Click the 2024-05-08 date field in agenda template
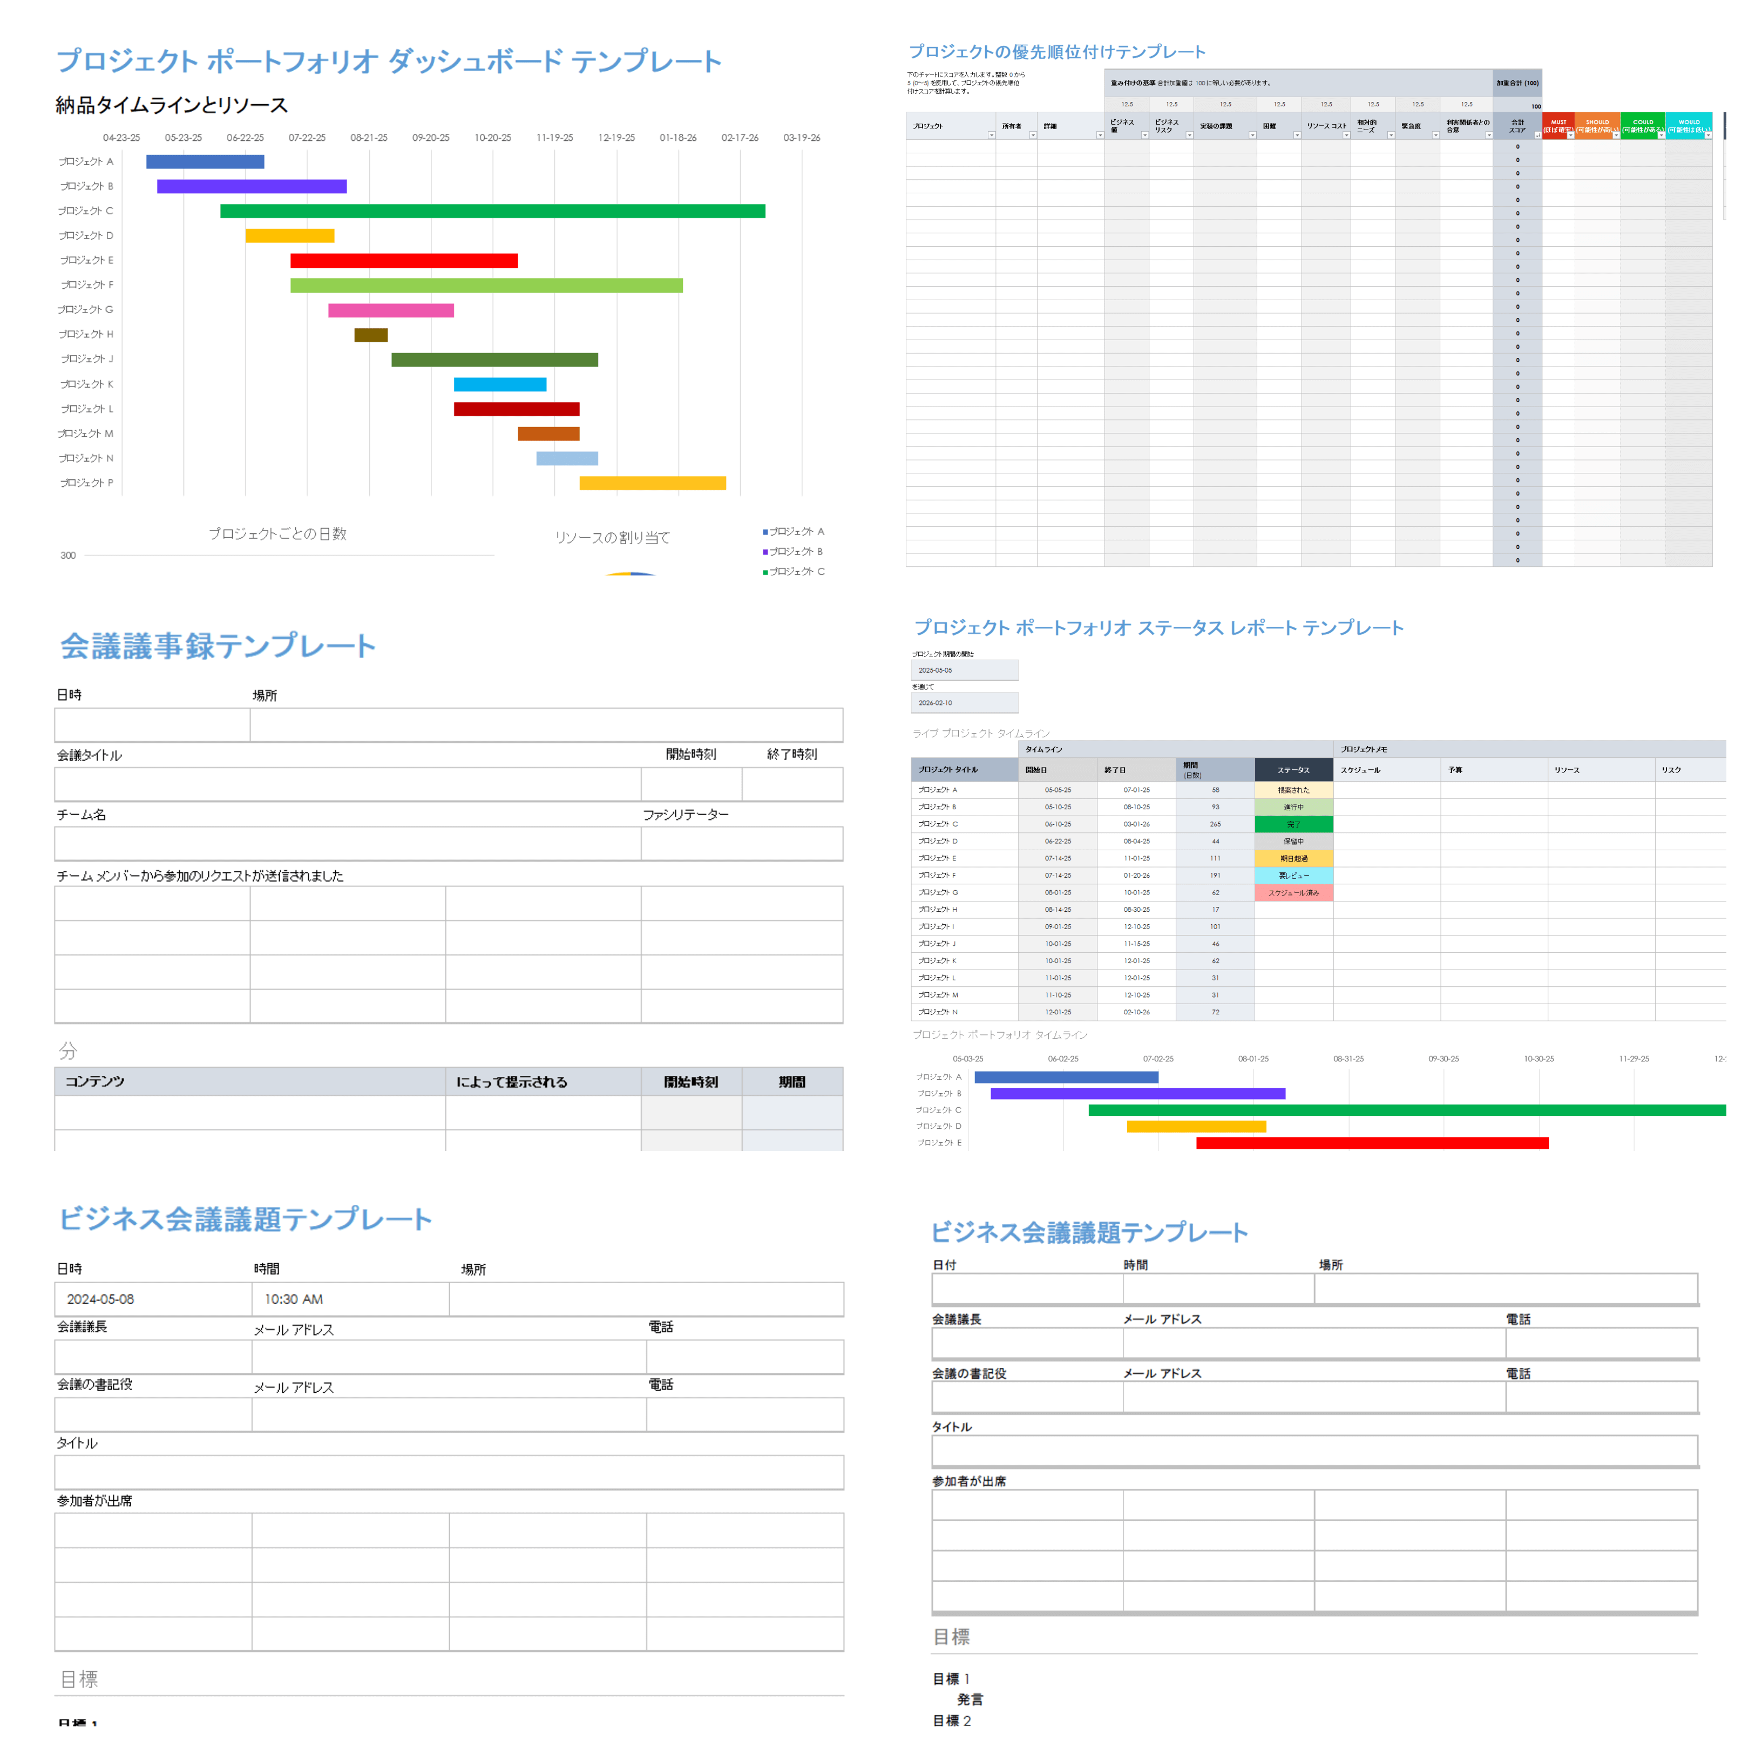 (x=153, y=1299)
